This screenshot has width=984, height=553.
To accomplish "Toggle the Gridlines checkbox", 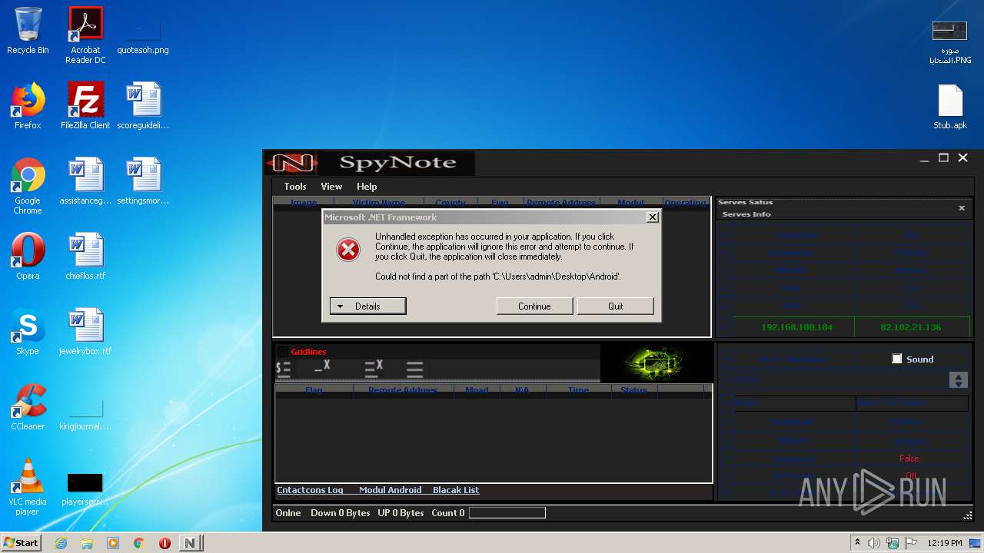I will [x=282, y=351].
